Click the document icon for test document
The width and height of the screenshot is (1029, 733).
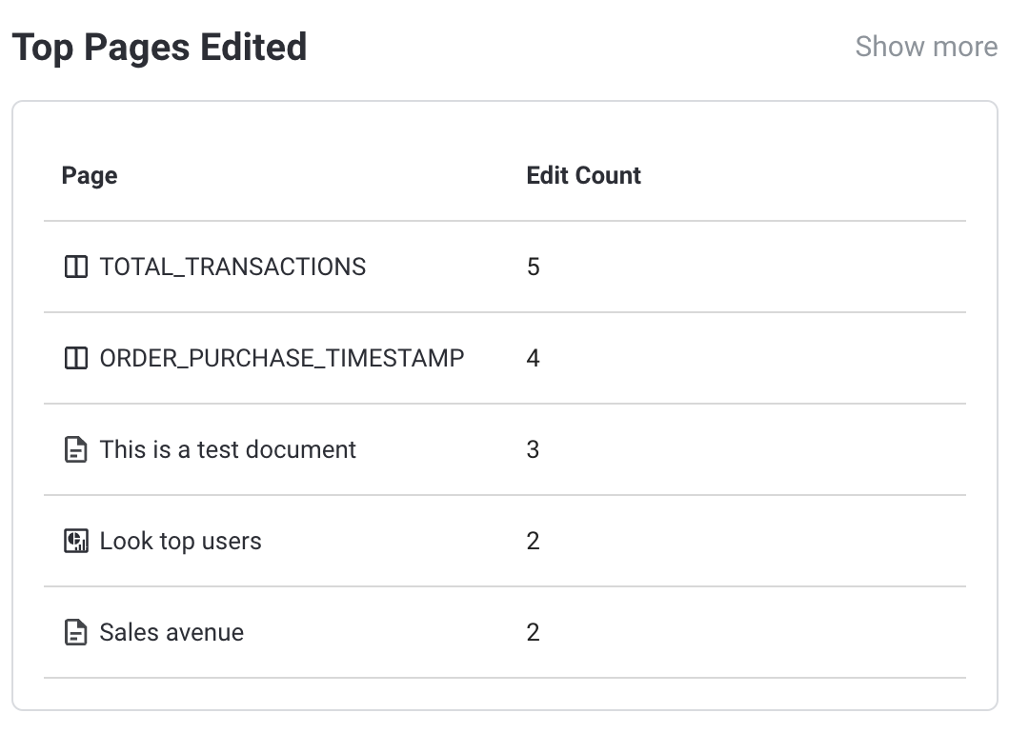(75, 450)
